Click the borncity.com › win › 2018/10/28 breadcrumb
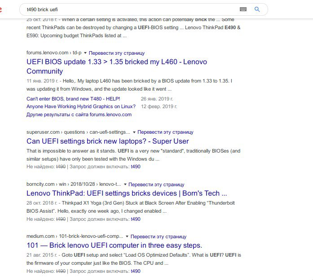Screen dimensions: 313x280 [x=74, y=184]
